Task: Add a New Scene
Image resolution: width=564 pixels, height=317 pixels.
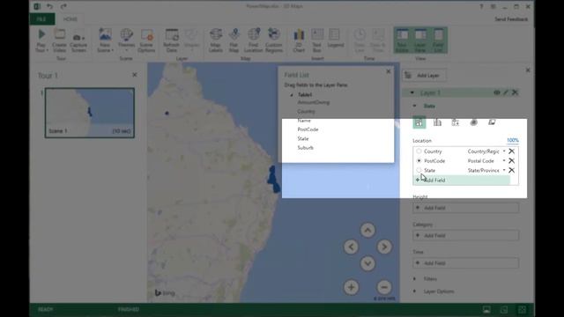Action: [x=105, y=41]
